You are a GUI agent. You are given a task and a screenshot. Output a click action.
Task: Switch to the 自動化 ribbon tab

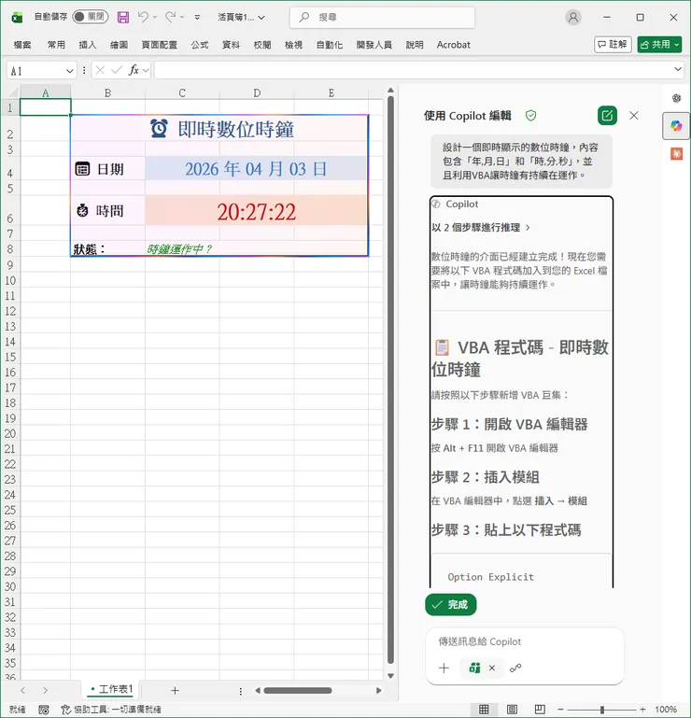pyautogui.click(x=330, y=45)
